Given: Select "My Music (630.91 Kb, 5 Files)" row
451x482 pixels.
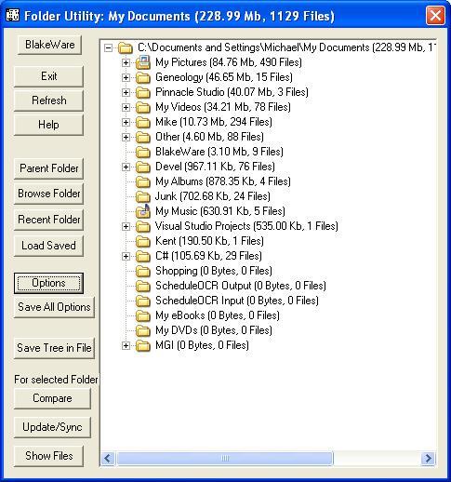Looking at the screenshot, I should coord(220,211).
